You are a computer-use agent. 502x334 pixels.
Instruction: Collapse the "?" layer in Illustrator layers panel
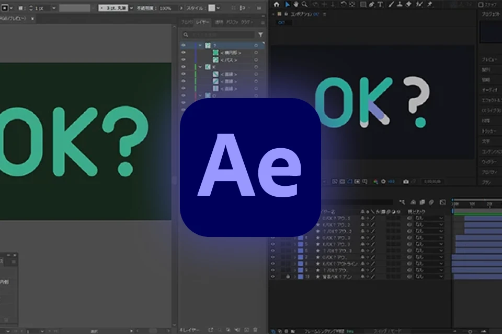(x=200, y=45)
